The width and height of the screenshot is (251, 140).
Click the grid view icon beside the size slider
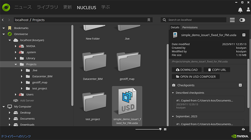165,129
